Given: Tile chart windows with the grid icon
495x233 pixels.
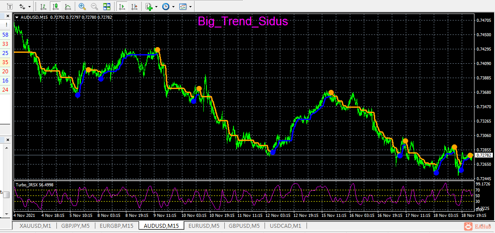Looking at the screenshot, I should (x=107, y=7).
